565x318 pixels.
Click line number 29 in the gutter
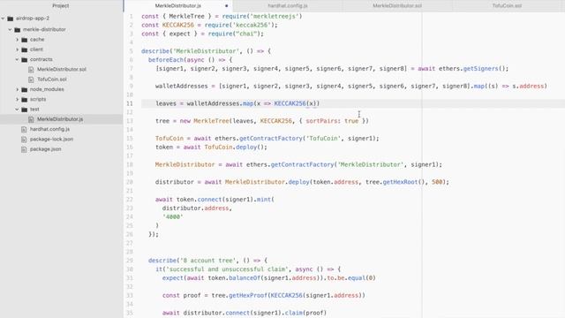(x=130, y=261)
